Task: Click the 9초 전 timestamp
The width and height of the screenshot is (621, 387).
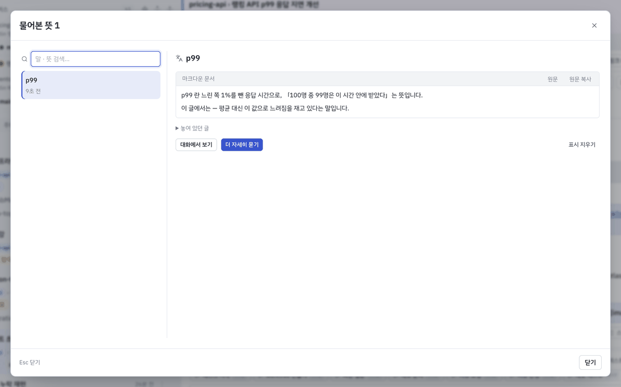Action: pyautogui.click(x=33, y=91)
